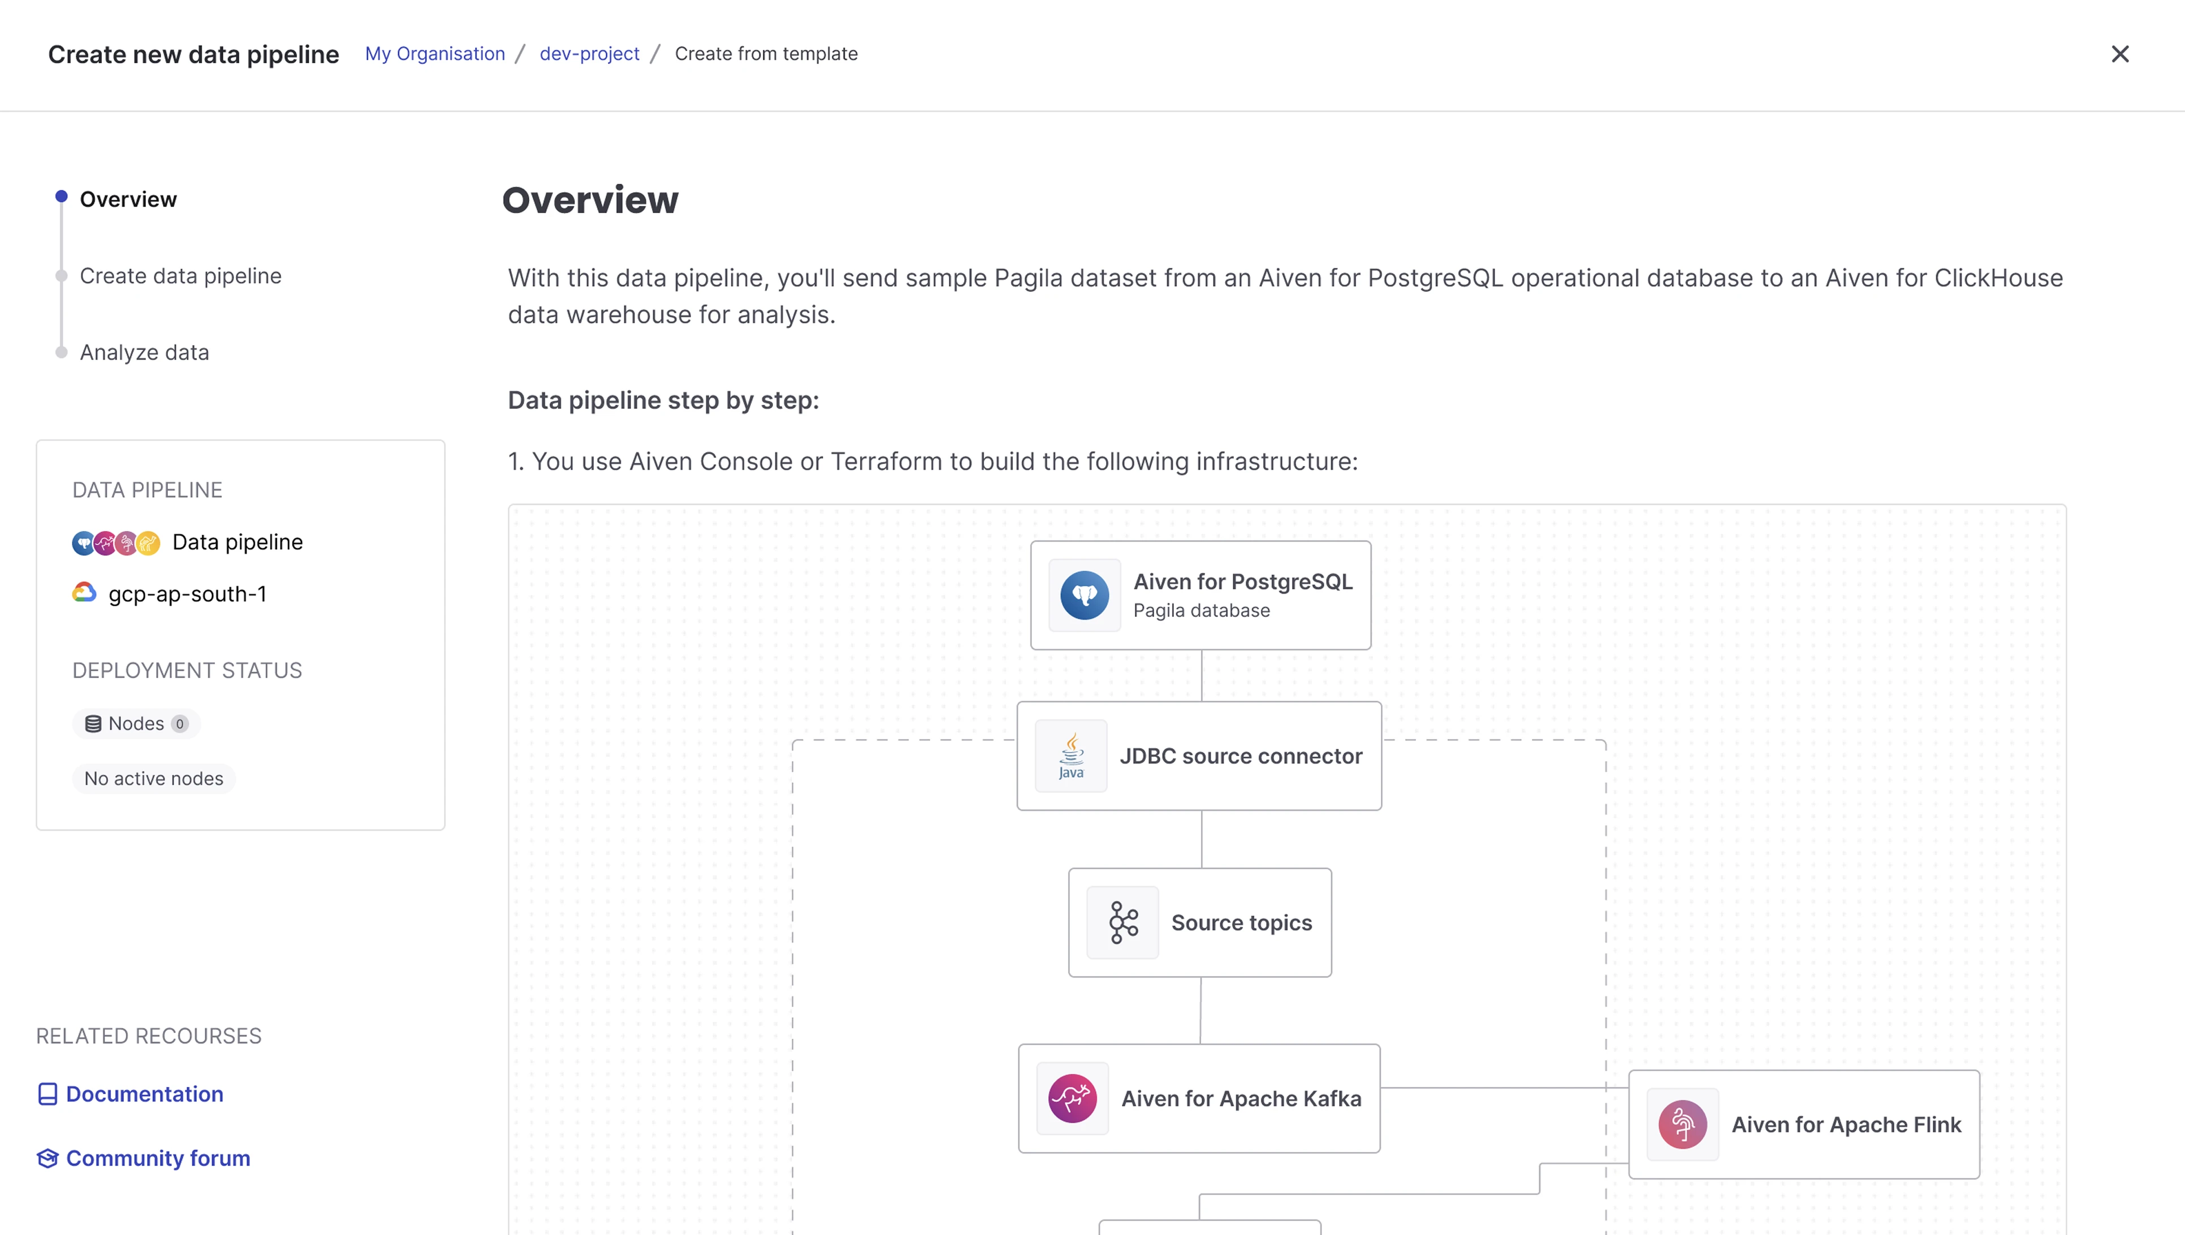Click the Nodes database icon
This screenshot has width=2185, height=1235.
click(x=93, y=724)
